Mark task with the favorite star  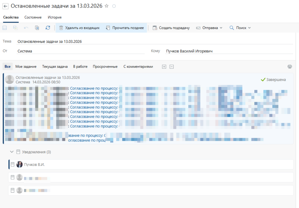107,6
